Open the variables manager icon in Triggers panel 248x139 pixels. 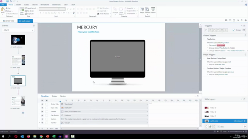coord(244,30)
